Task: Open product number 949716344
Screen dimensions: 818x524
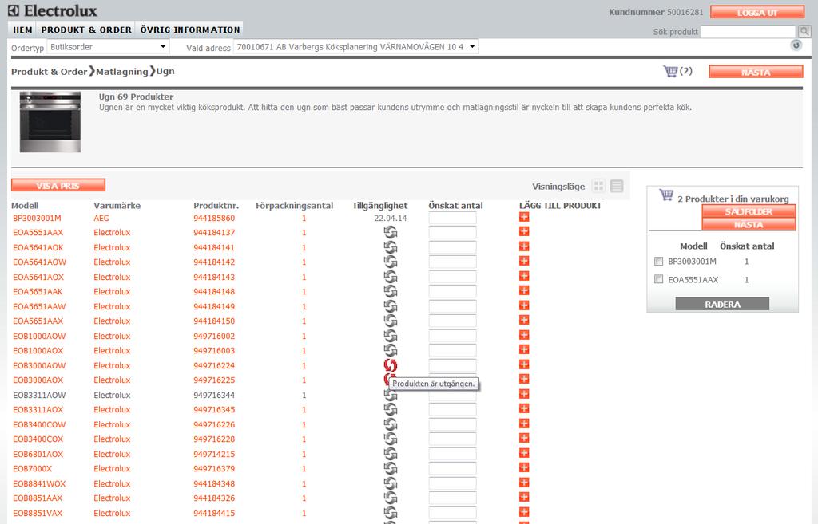Action: [x=214, y=396]
